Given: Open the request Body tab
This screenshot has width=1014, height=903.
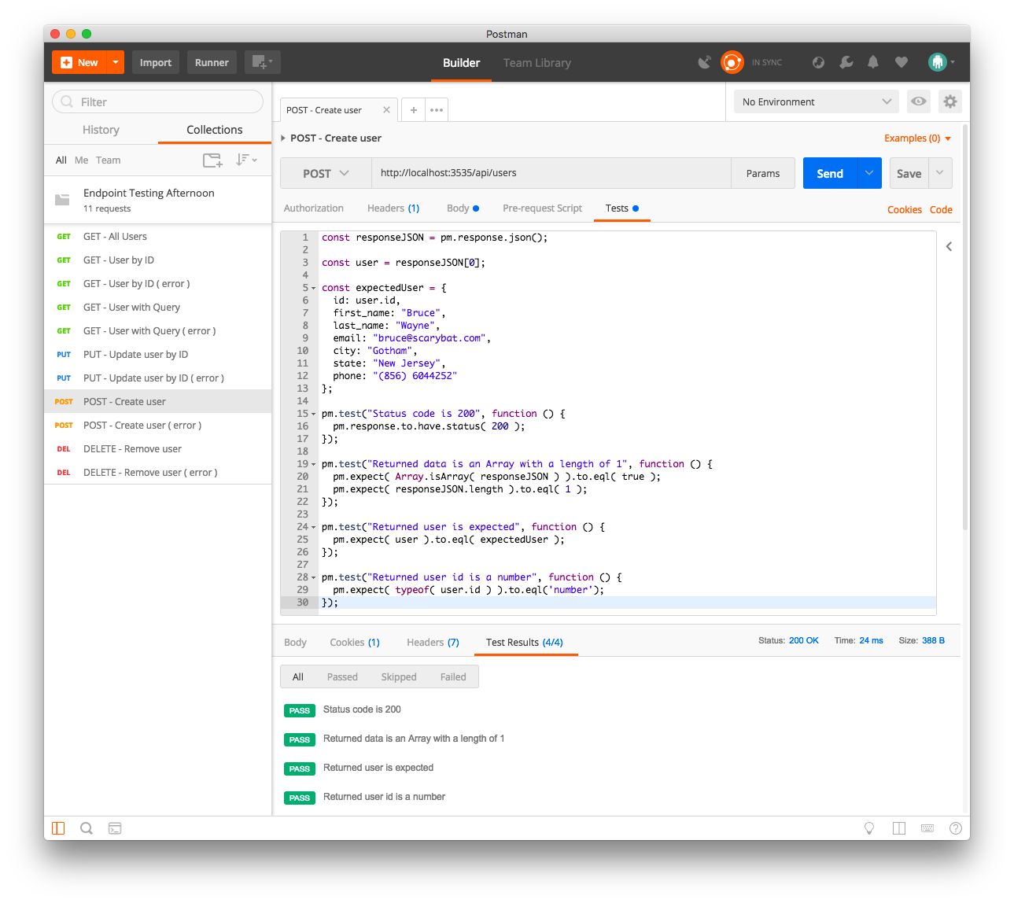Looking at the screenshot, I should (x=463, y=208).
